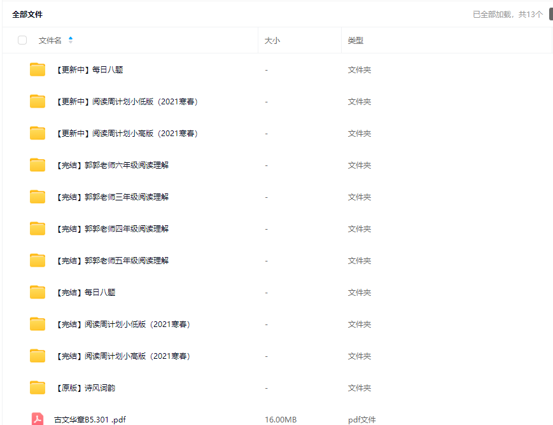Open 【完结】郭郭老师五年级阅读理解 folder name
The height and width of the screenshot is (425, 553).
pos(111,261)
